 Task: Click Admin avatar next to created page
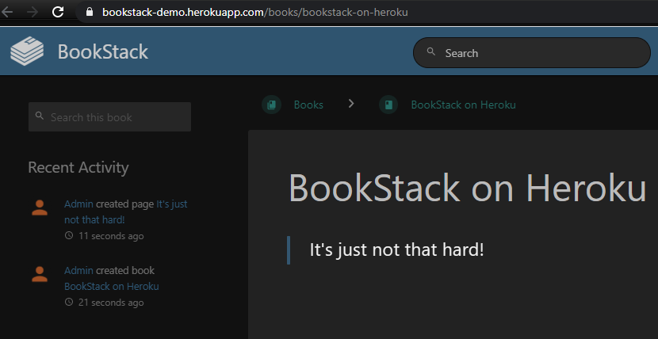(x=40, y=208)
